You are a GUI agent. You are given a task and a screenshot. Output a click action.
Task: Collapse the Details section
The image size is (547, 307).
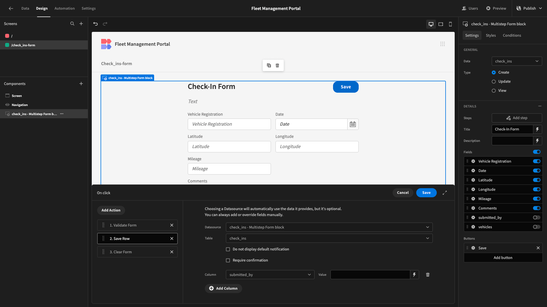coord(540,106)
